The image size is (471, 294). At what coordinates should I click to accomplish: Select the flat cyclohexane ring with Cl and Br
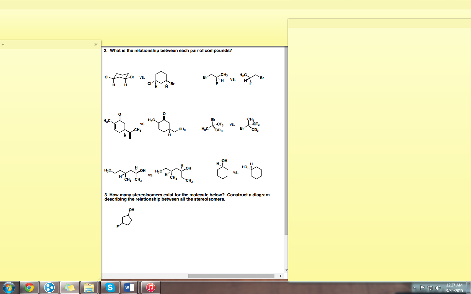pyautogui.click(x=161, y=80)
